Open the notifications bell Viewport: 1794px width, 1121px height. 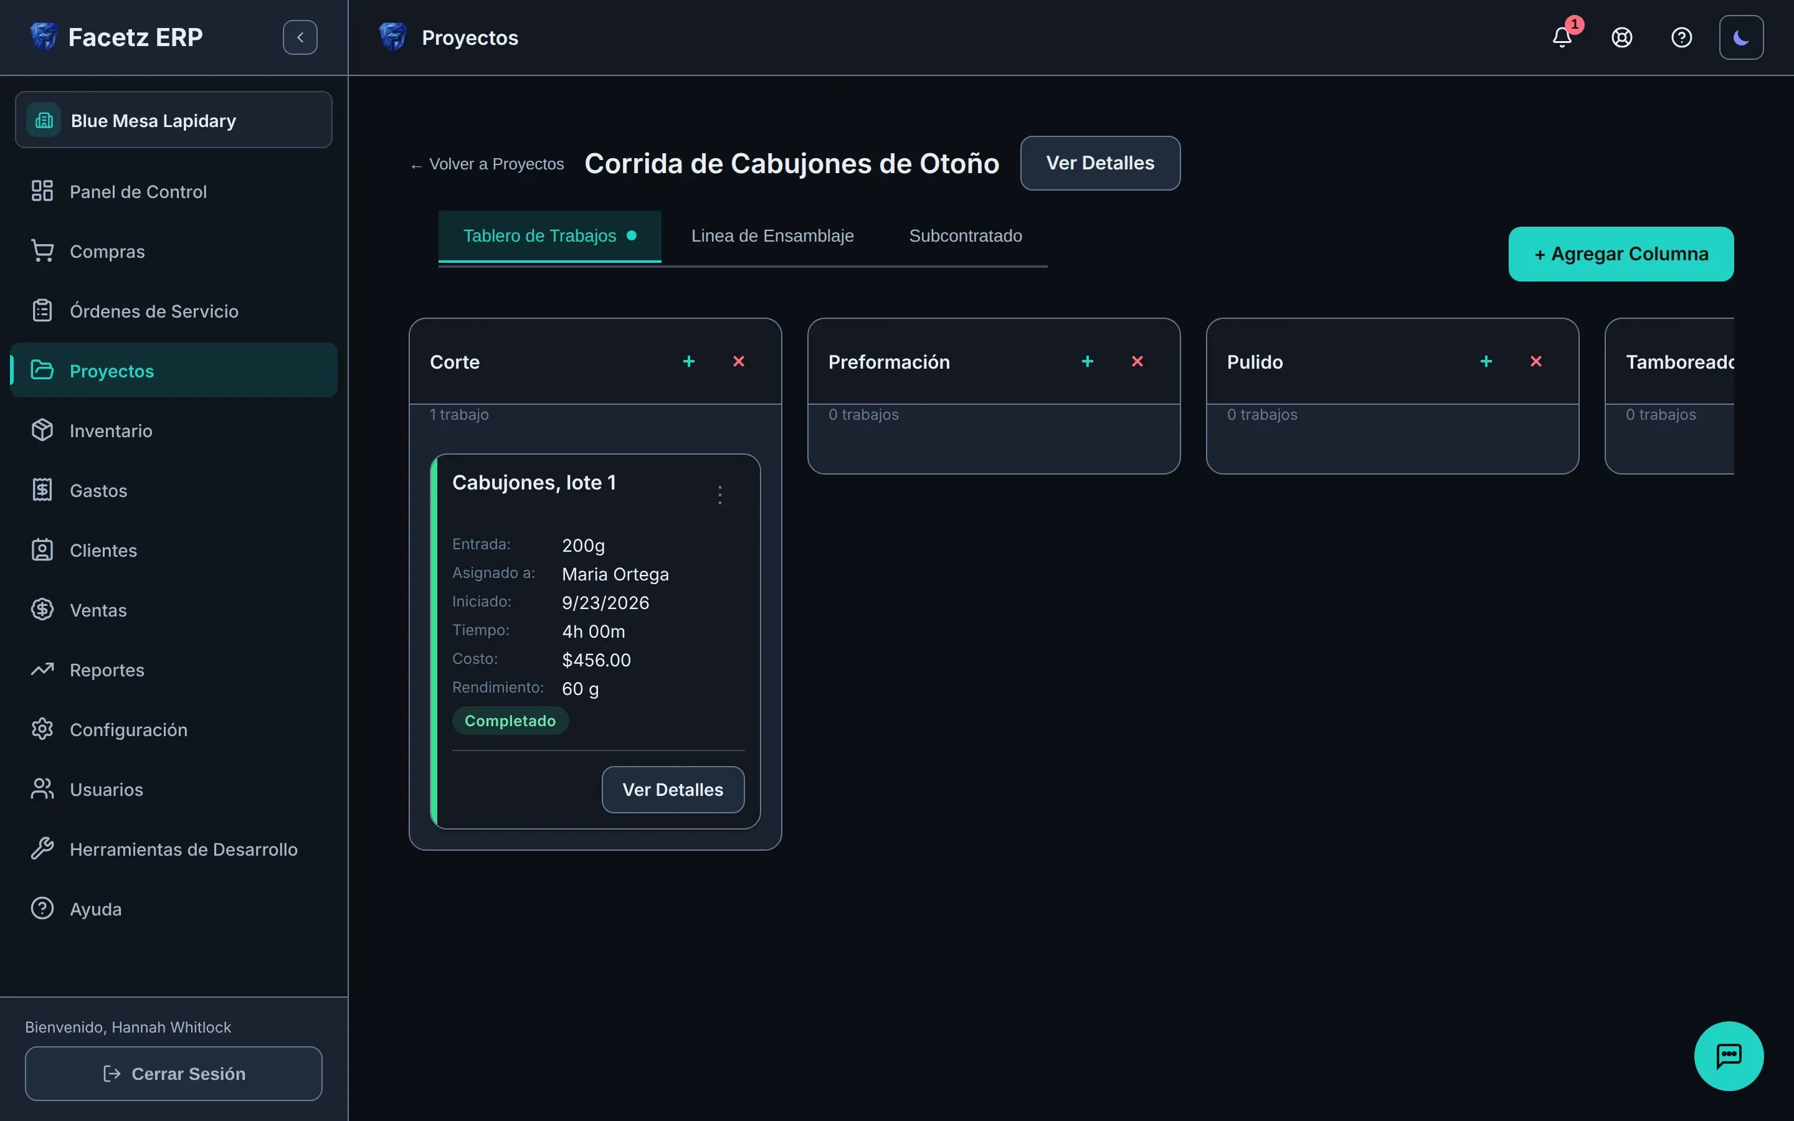(x=1562, y=37)
